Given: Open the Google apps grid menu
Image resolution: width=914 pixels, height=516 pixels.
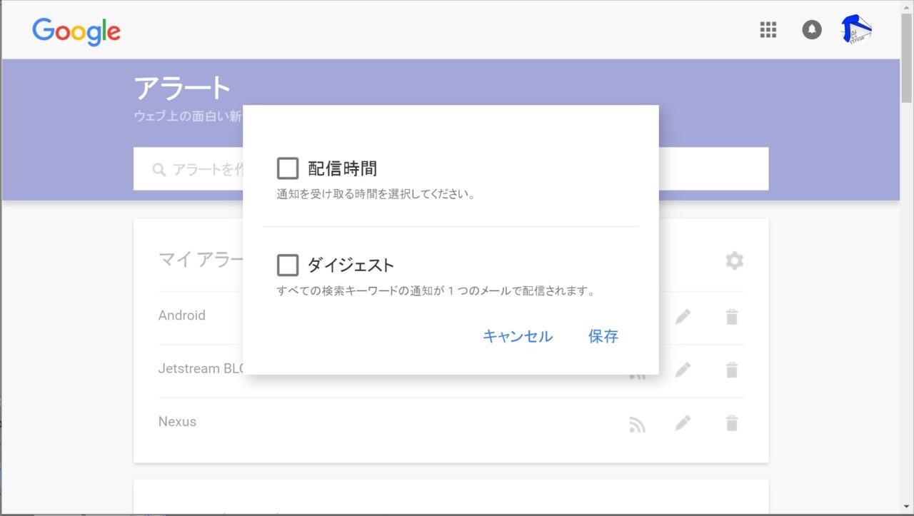Looking at the screenshot, I should pos(768,29).
